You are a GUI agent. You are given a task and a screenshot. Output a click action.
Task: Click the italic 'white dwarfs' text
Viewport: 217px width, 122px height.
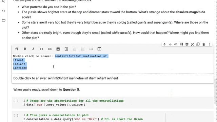point(121,33)
